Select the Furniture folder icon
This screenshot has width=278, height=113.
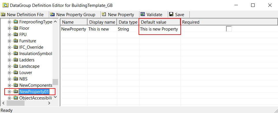click(16, 41)
